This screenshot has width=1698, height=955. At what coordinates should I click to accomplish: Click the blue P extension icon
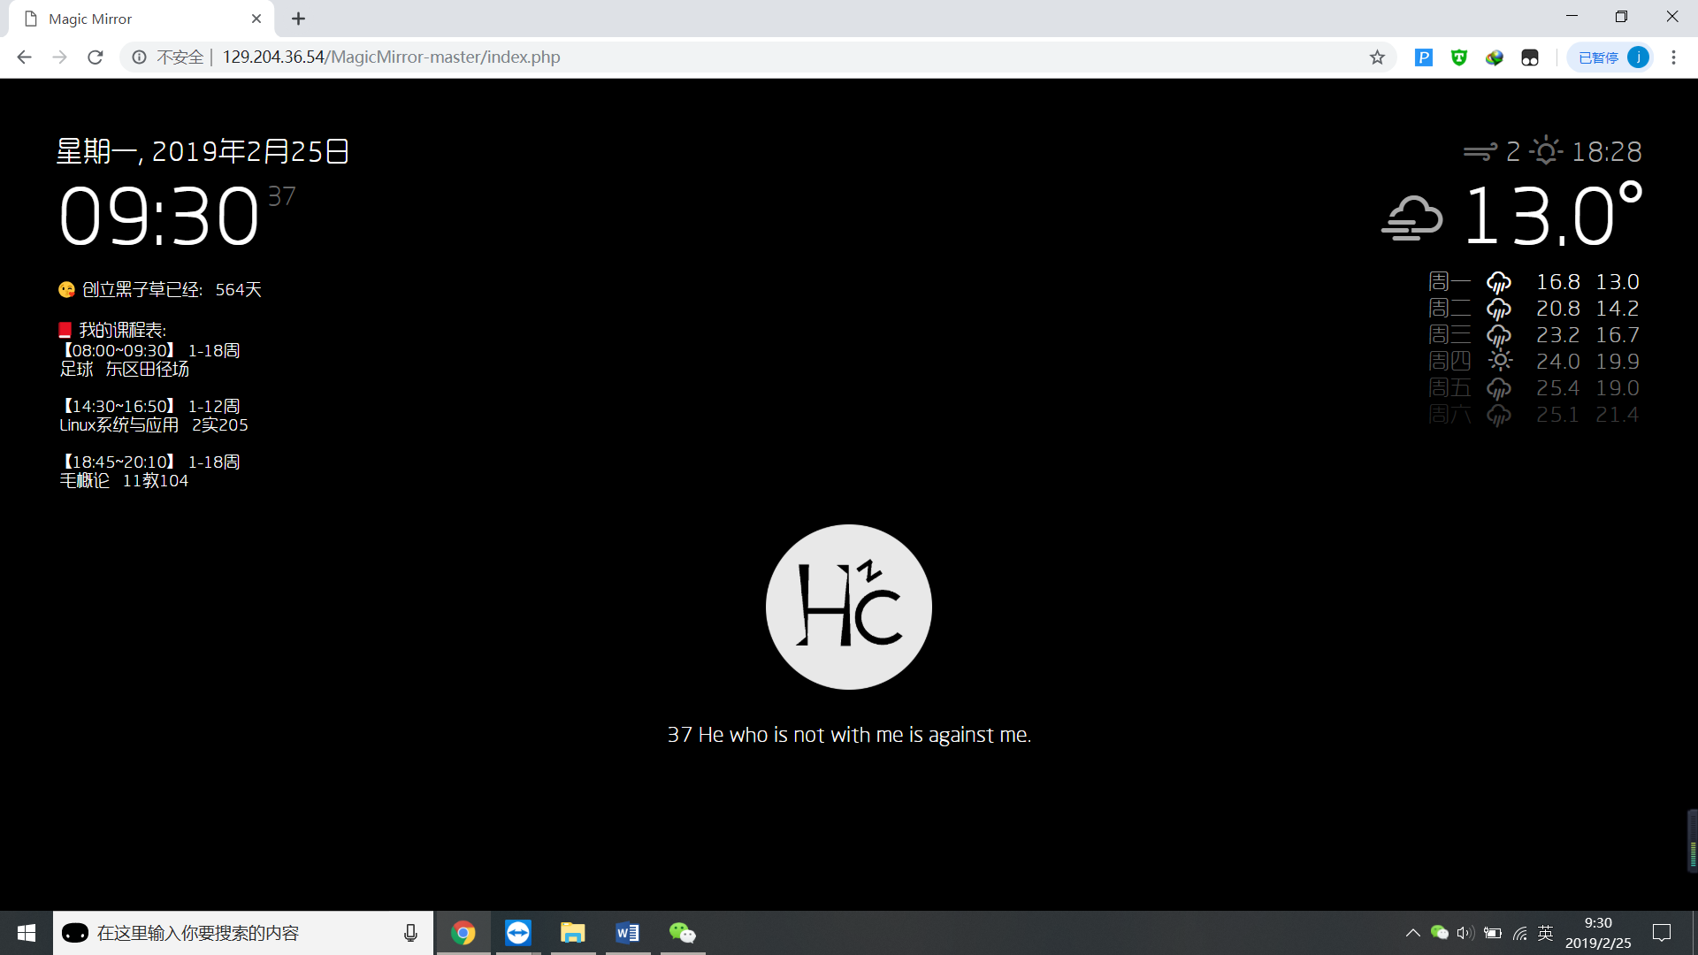click(1423, 57)
